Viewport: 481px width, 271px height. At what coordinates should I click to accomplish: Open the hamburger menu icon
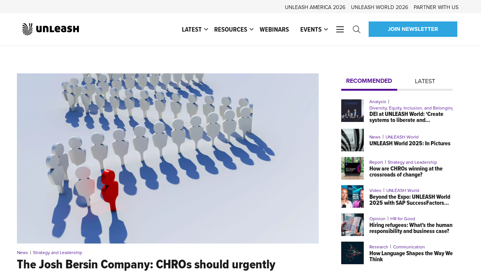340,29
